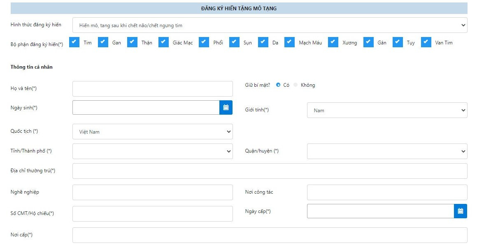The image size is (477, 245).
Task: Click the Nơi công tác input field
Action: tap(387, 192)
